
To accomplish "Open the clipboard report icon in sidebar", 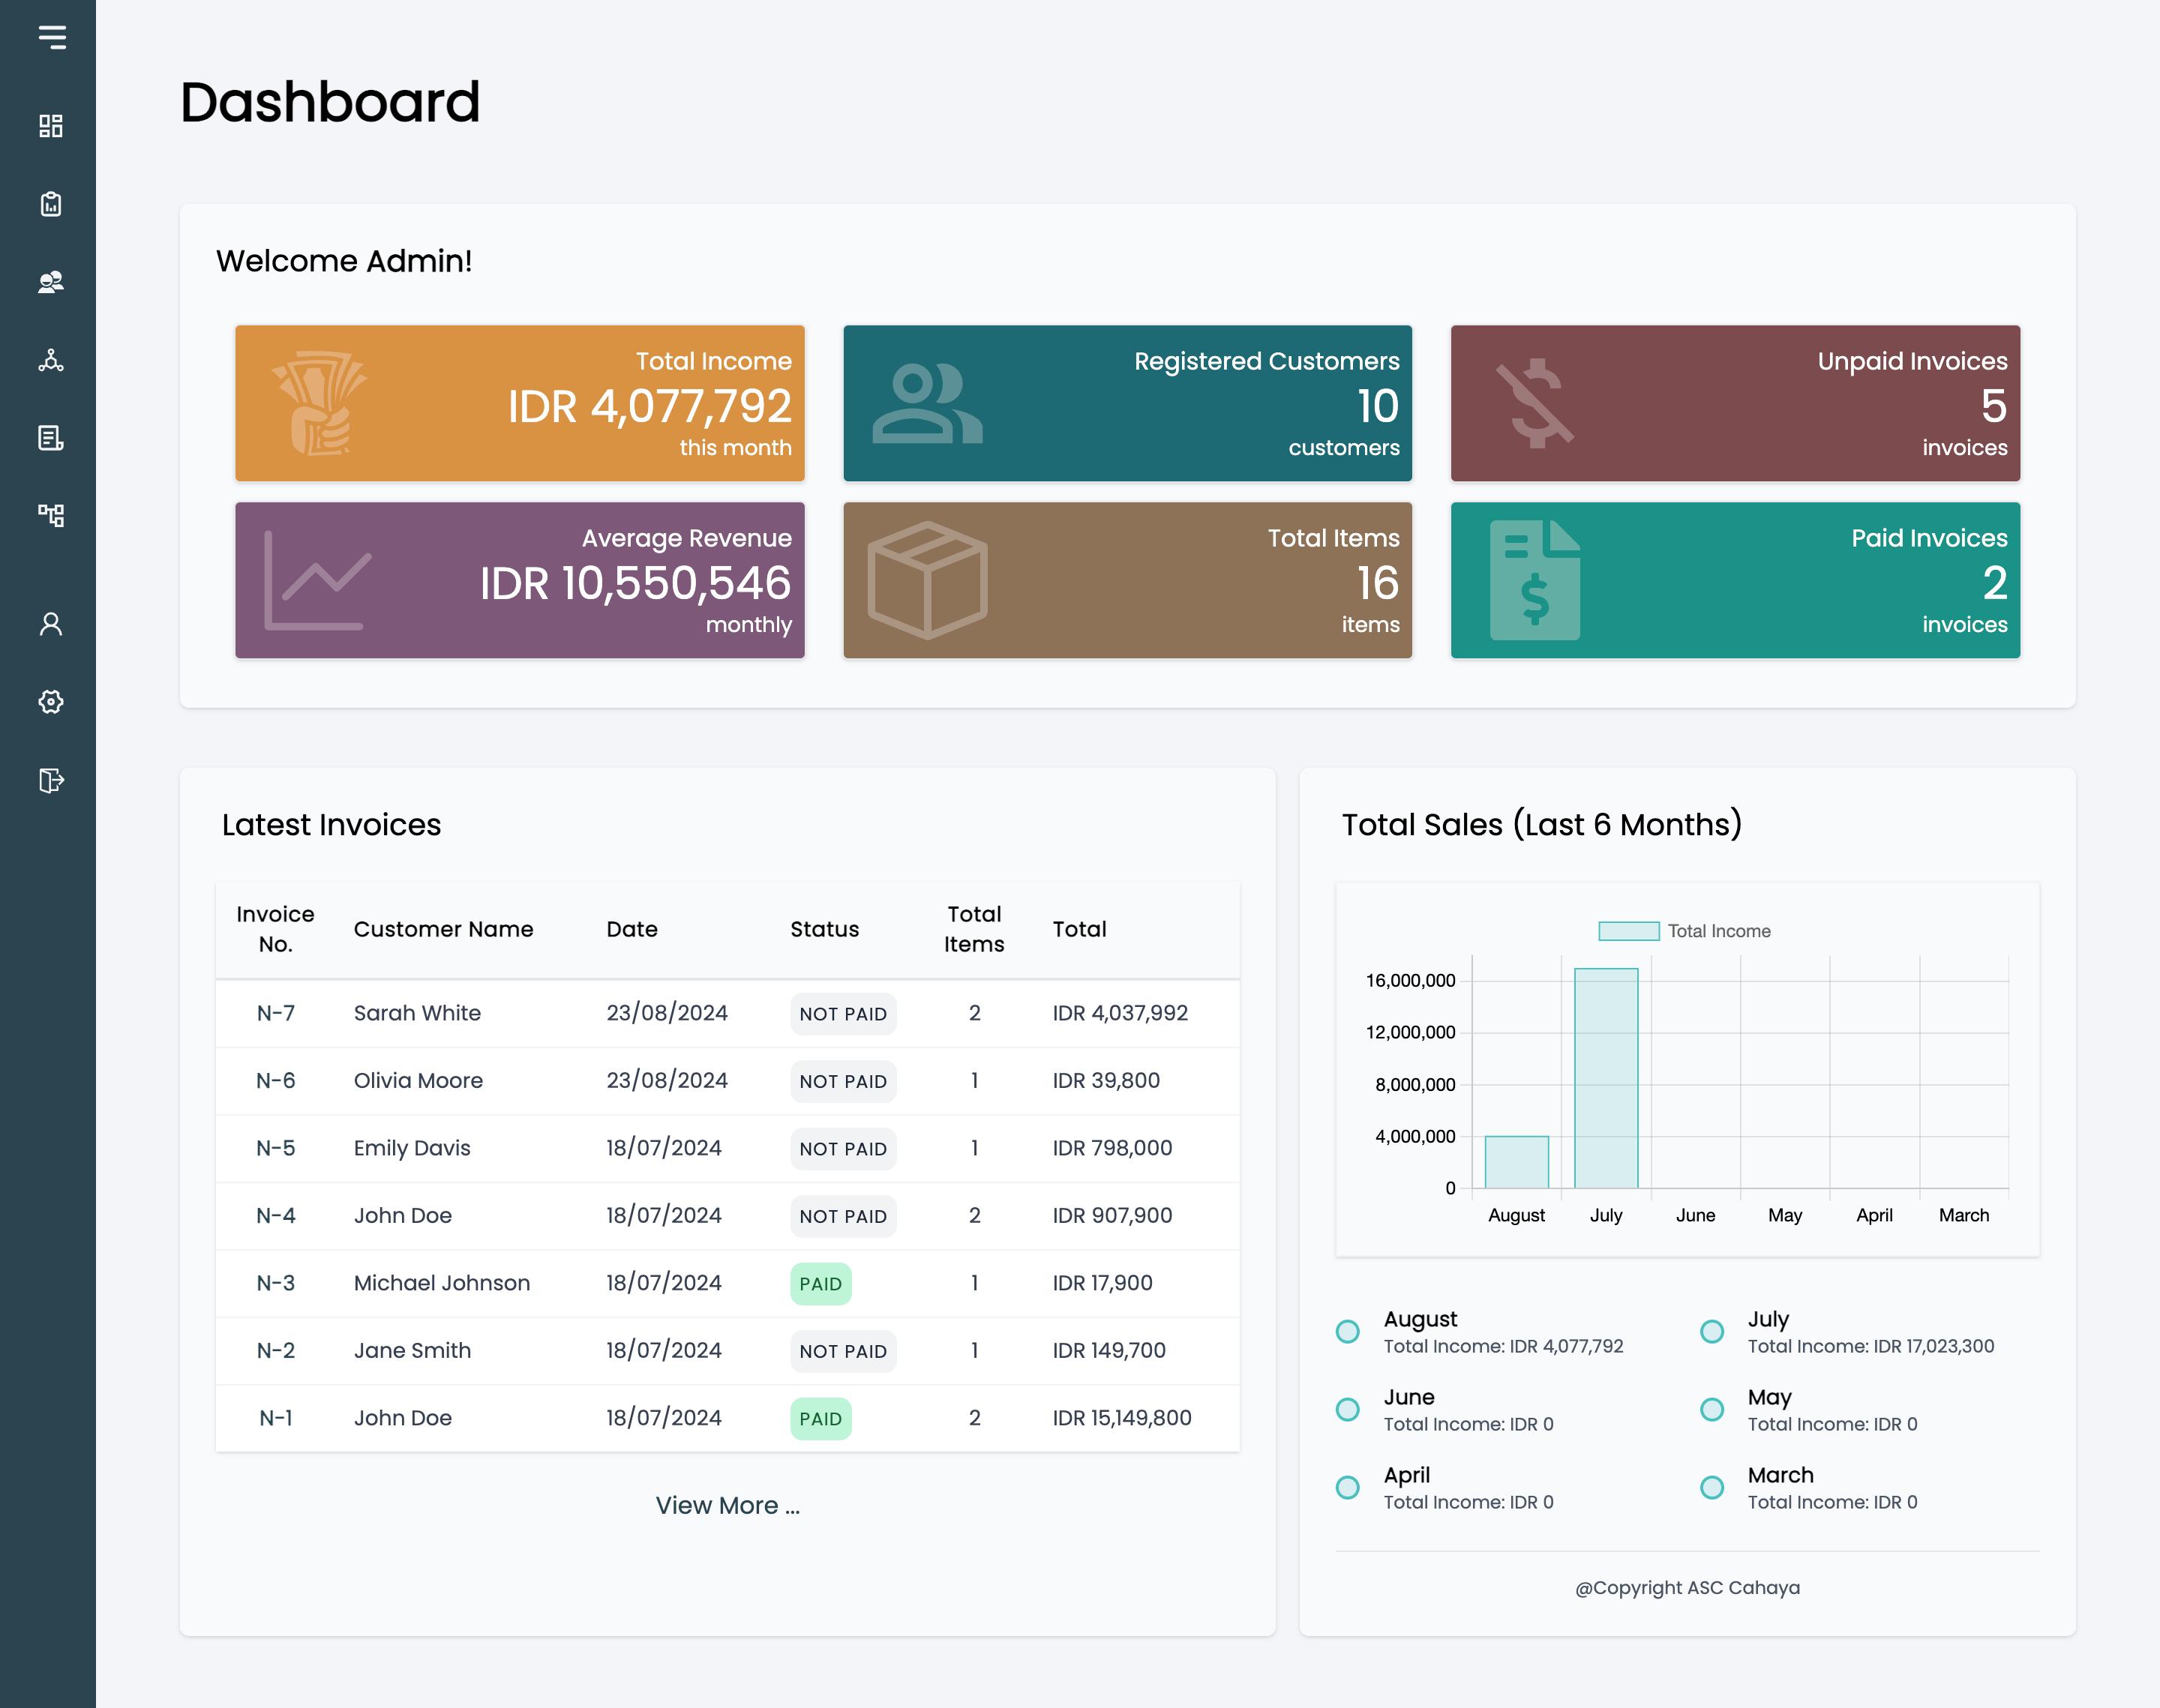I will [51, 204].
